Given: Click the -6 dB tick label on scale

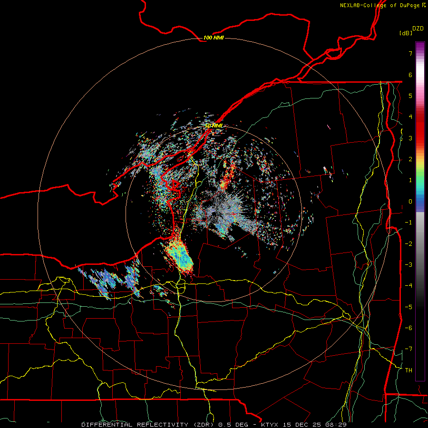Looking at the screenshot, I should point(409,328).
